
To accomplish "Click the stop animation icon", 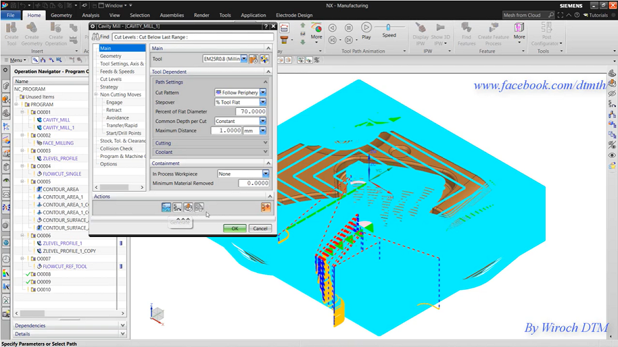I will (349, 27).
